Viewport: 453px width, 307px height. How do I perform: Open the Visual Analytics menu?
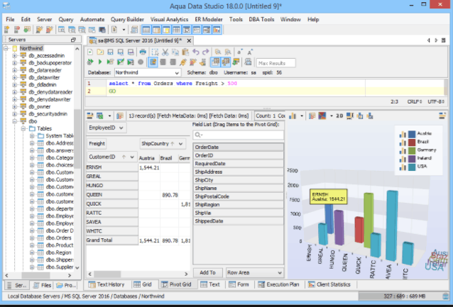click(x=169, y=19)
